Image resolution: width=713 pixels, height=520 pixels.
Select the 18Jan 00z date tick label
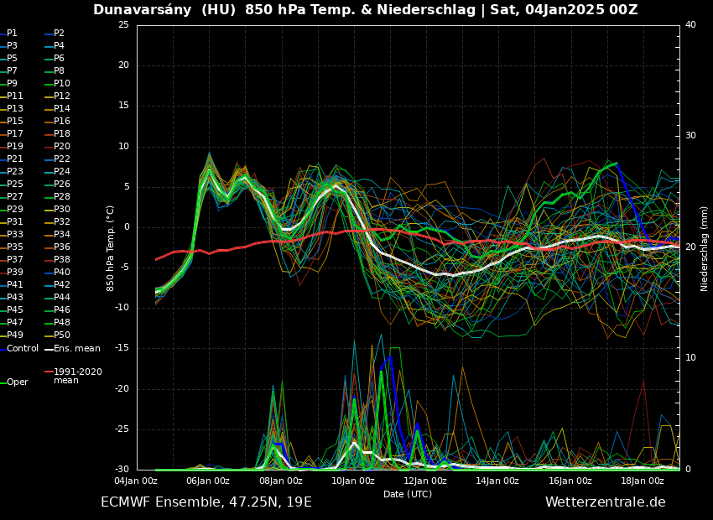click(x=643, y=481)
